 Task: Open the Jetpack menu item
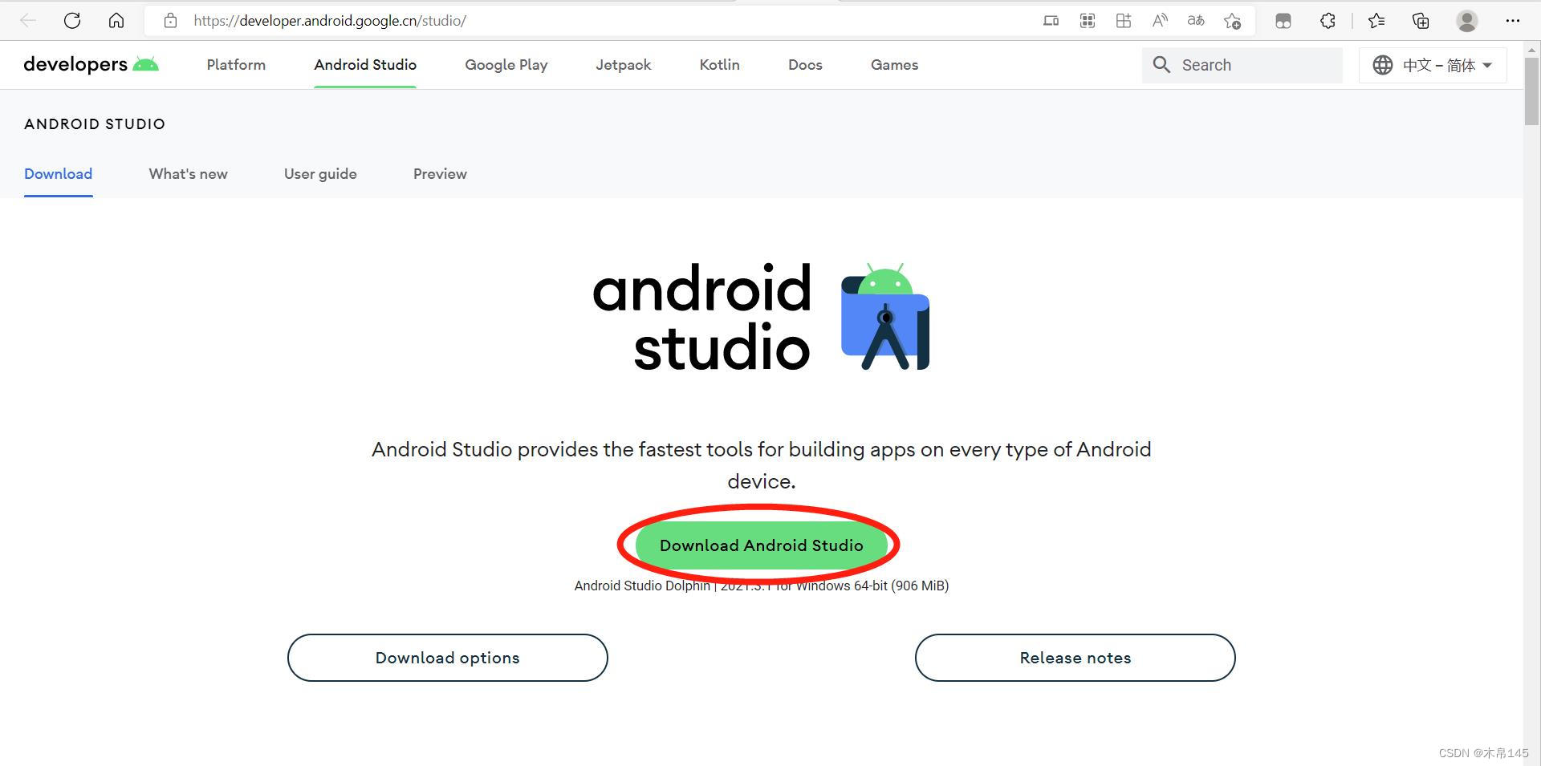[623, 65]
